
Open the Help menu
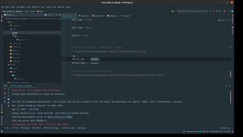pyautogui.click(x=68, y=7)
